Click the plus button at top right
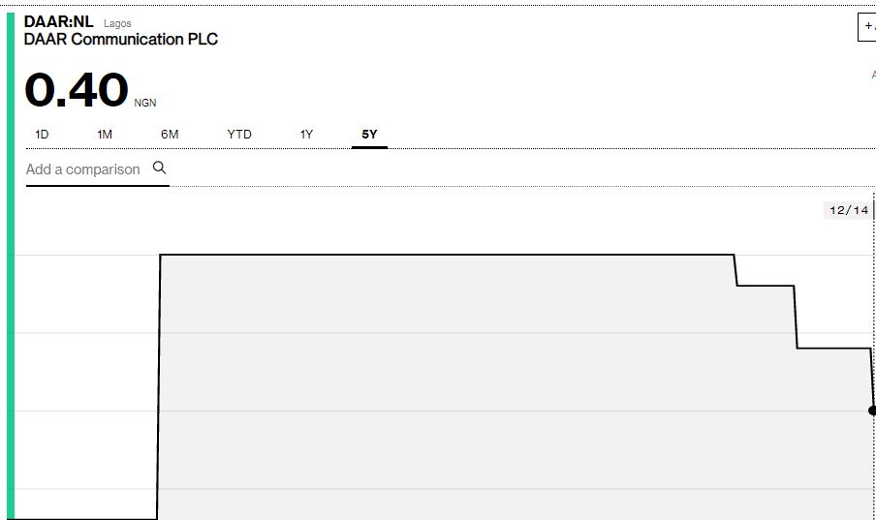 867,26
